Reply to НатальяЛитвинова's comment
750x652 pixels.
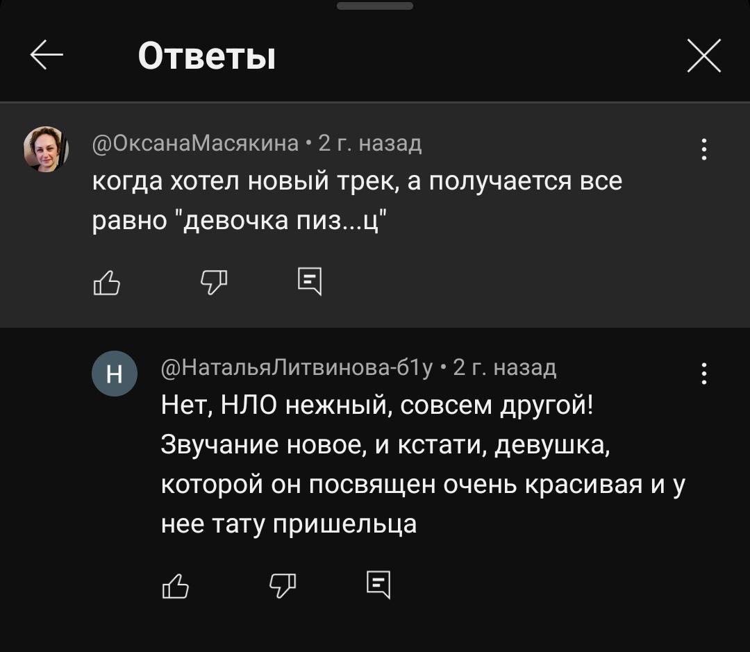378,585
